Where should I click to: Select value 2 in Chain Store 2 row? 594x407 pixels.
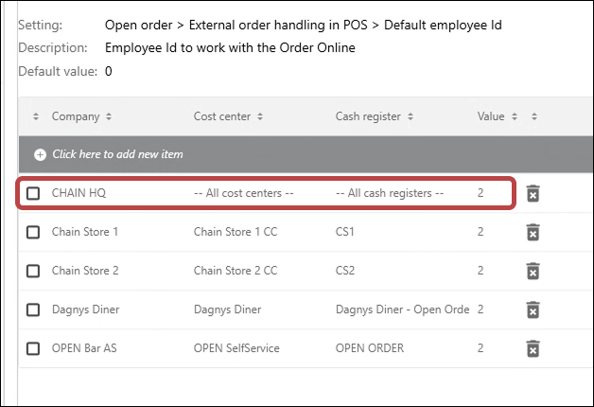[480, 271]
